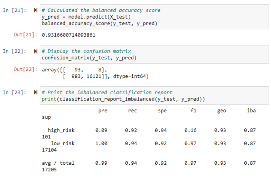Click the output value 0.9316600714093861

pyautogui.click(x=68, y=35)
